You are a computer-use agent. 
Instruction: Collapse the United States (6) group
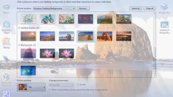click(x=19, y=28)
